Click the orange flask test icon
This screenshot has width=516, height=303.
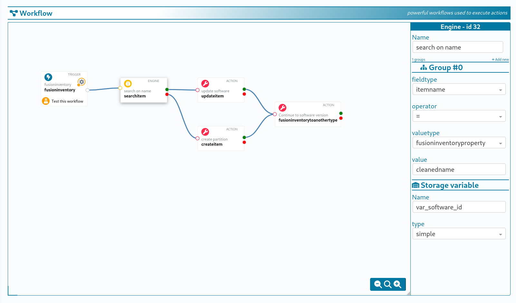tap(46, 101)
